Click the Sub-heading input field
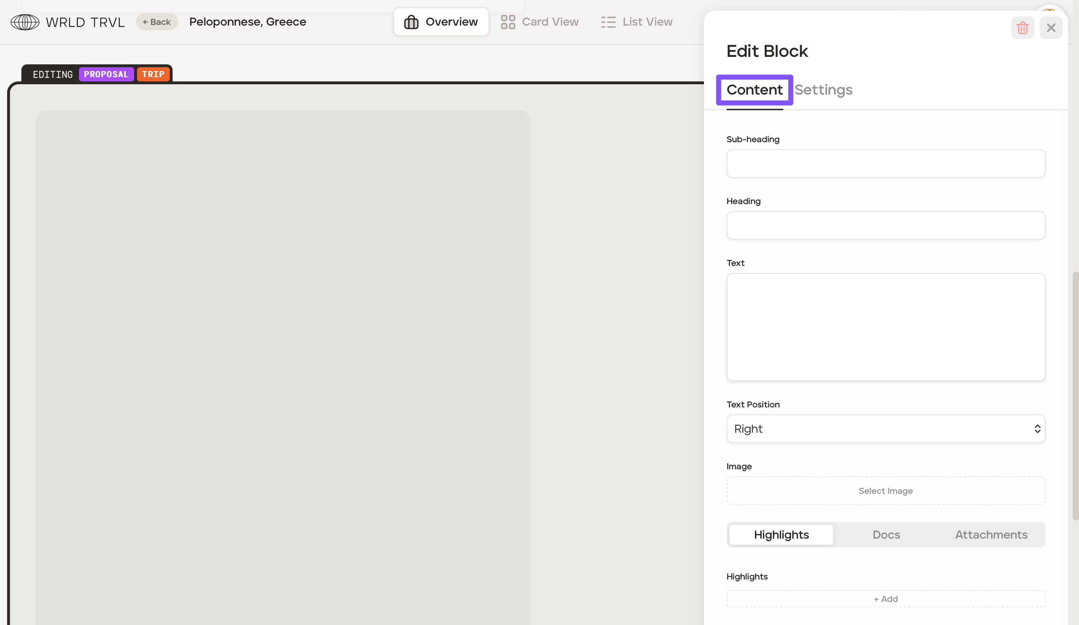Screen dimensions: 1079x625 pyautogui.click(x=885, y=164)
